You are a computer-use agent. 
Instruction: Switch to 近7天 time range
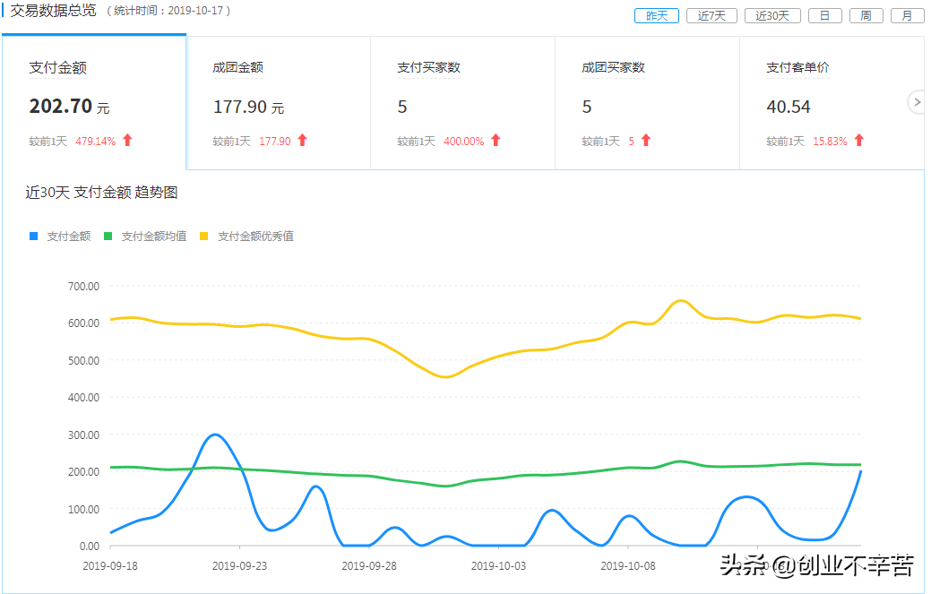click(711, 16)
